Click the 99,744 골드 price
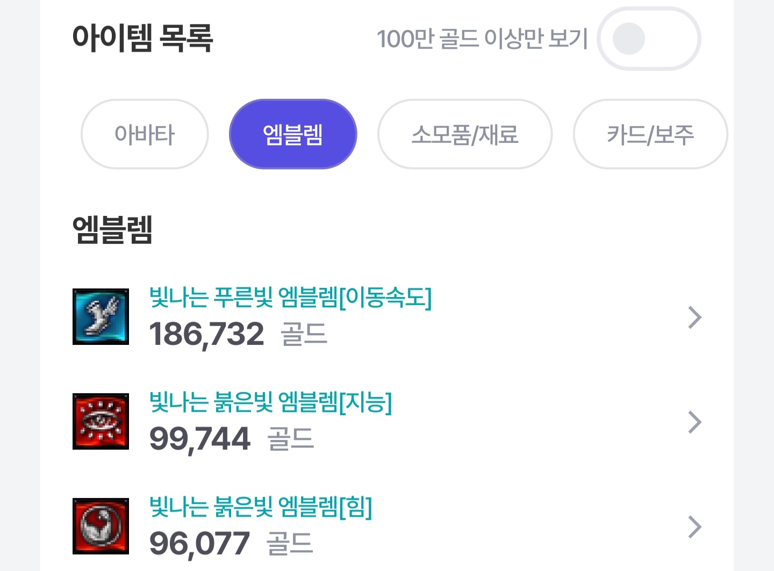 pyautogui.click(x=232, y=439)
